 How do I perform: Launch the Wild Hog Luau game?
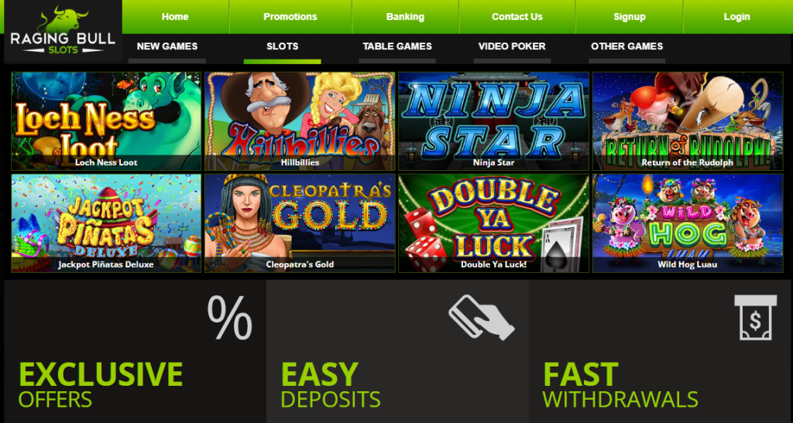click(x=688, y=223)
